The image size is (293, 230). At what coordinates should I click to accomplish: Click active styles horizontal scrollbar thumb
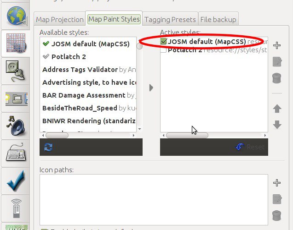click(x=187, y=135)
